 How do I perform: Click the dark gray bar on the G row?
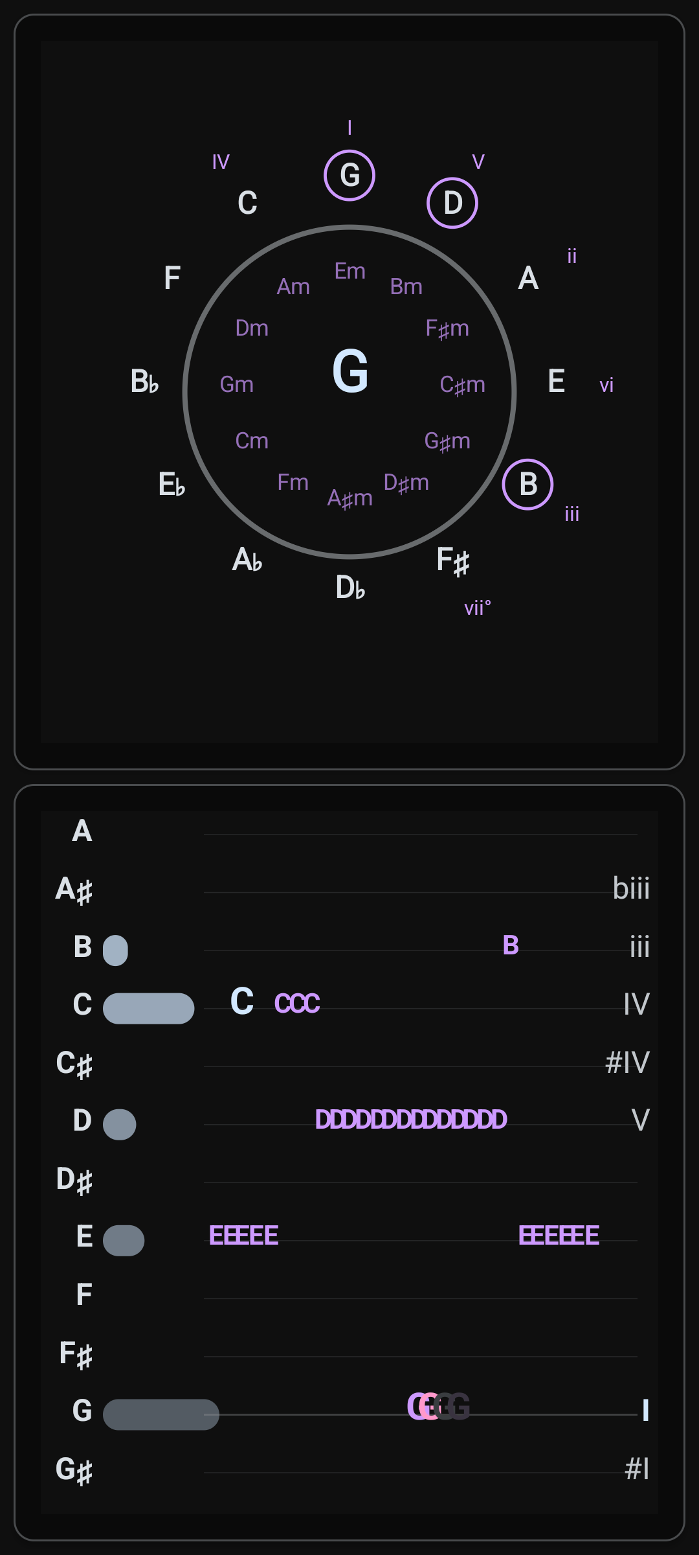pyautogui.click(x=161, y=1414)
